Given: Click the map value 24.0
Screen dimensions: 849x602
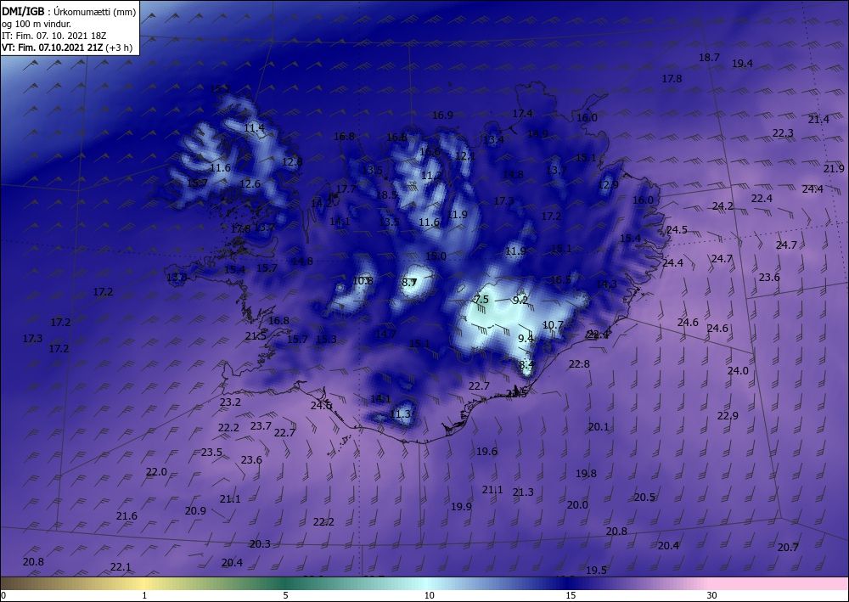Looking at the screenshot, I should pos(738,371).
